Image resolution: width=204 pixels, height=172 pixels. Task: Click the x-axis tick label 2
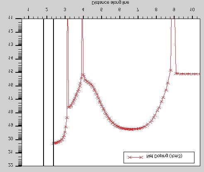click(x=47, y=10)
